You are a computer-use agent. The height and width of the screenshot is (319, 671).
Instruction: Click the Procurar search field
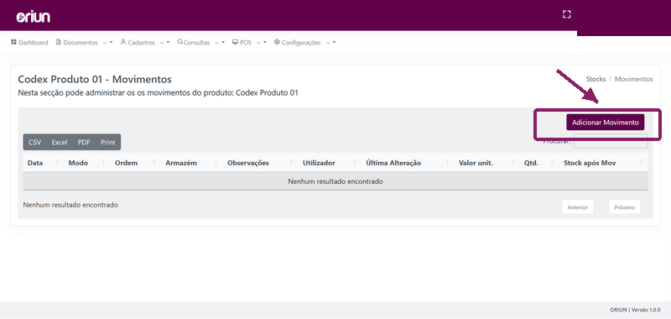point(611,141)
